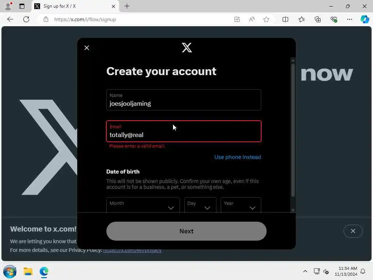Expand the Day dropdown
This screenshot has width=373, height=280.
200,205
